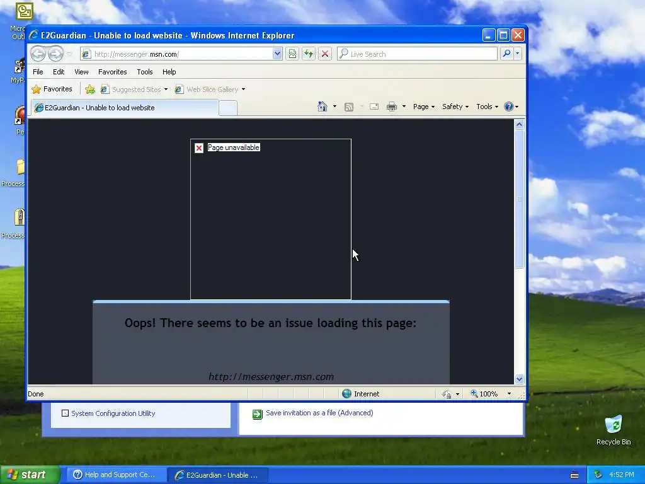Click the New Tab button
Viewport: 645px width, 484px height.
pyautogui.click(x=228, y=108)
